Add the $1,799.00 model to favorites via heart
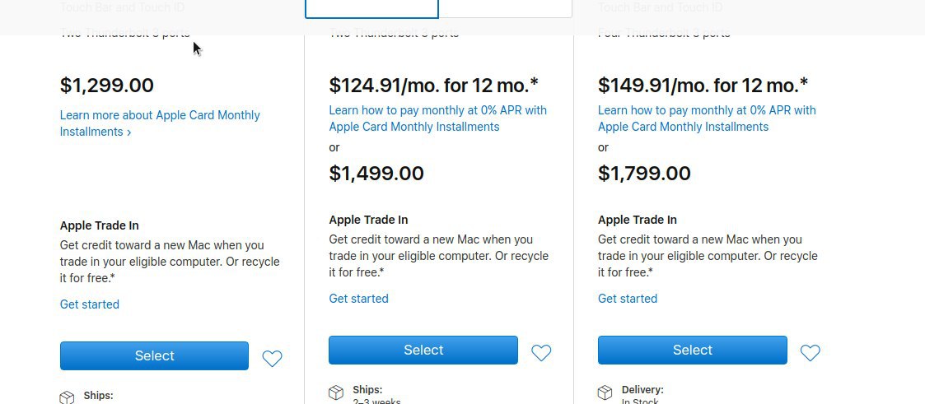Screen dimensions: 925x404 (x=810, y=352)
